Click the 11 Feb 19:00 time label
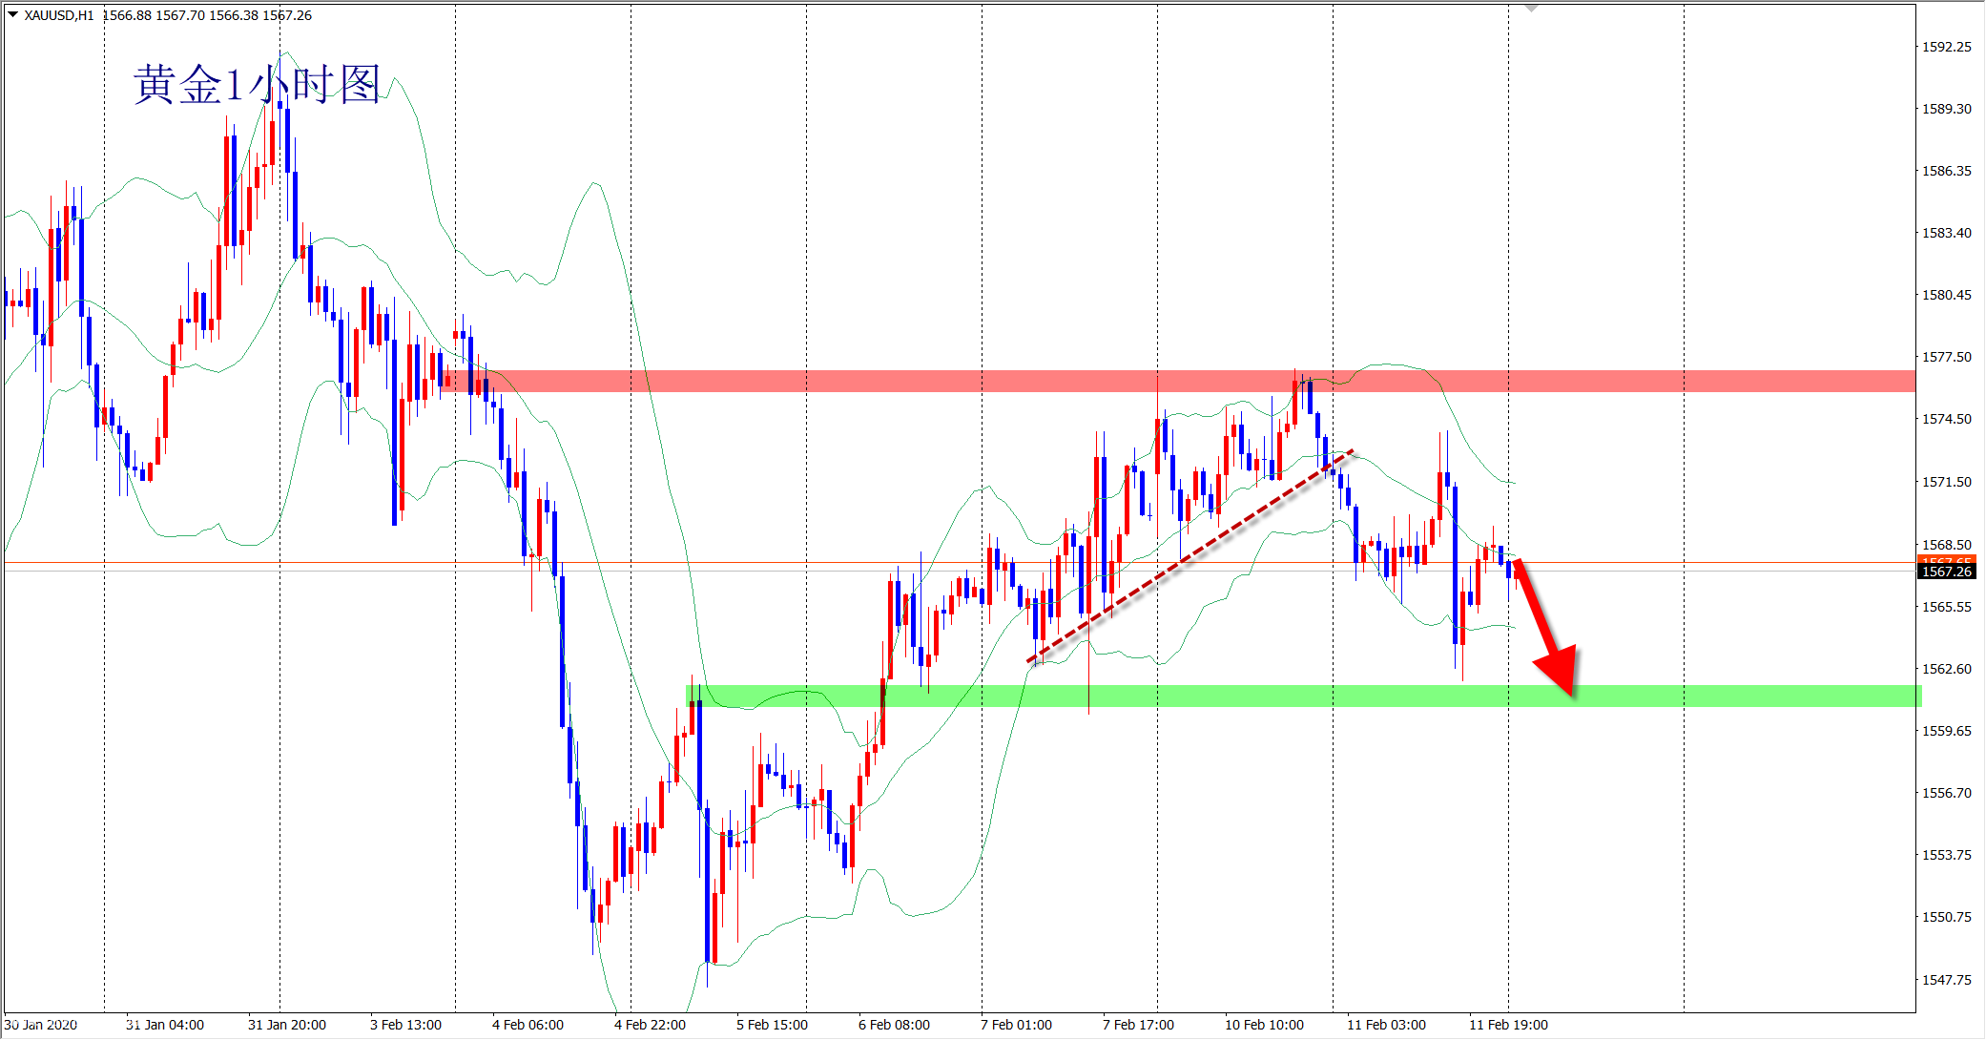 [x=1508, y=1025]
